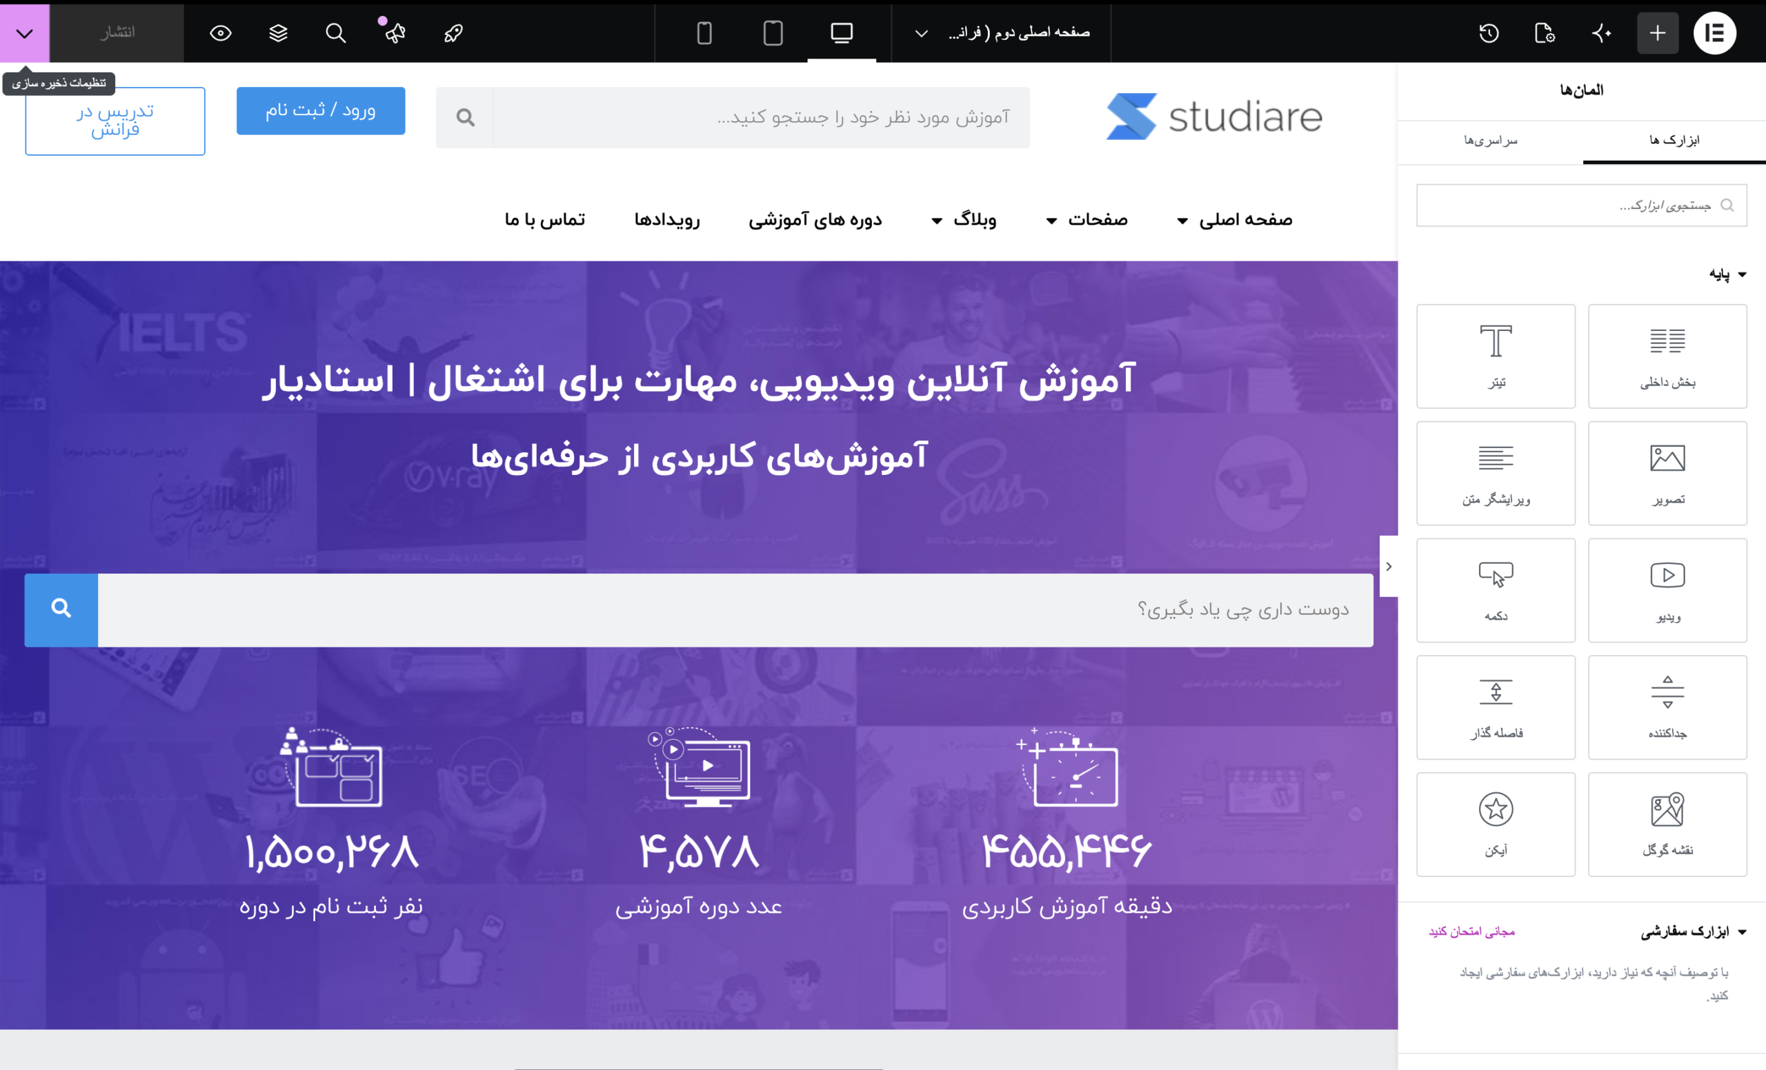This screenshot has height=1070, width=1766.
Task: Open the وبلاگ nav menu dropdown
Action: (964, 220)
